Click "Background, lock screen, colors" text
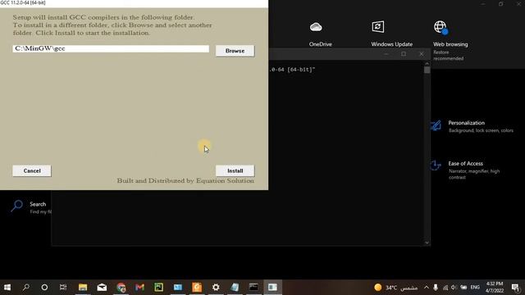The width and height of the screenshot is (525, 295). coord(481,130)
